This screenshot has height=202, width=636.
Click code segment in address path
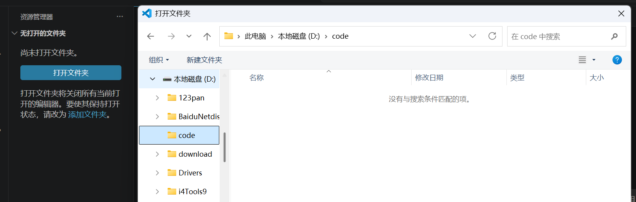pos(340,36)
